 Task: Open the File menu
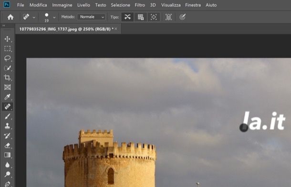point(21,5)
